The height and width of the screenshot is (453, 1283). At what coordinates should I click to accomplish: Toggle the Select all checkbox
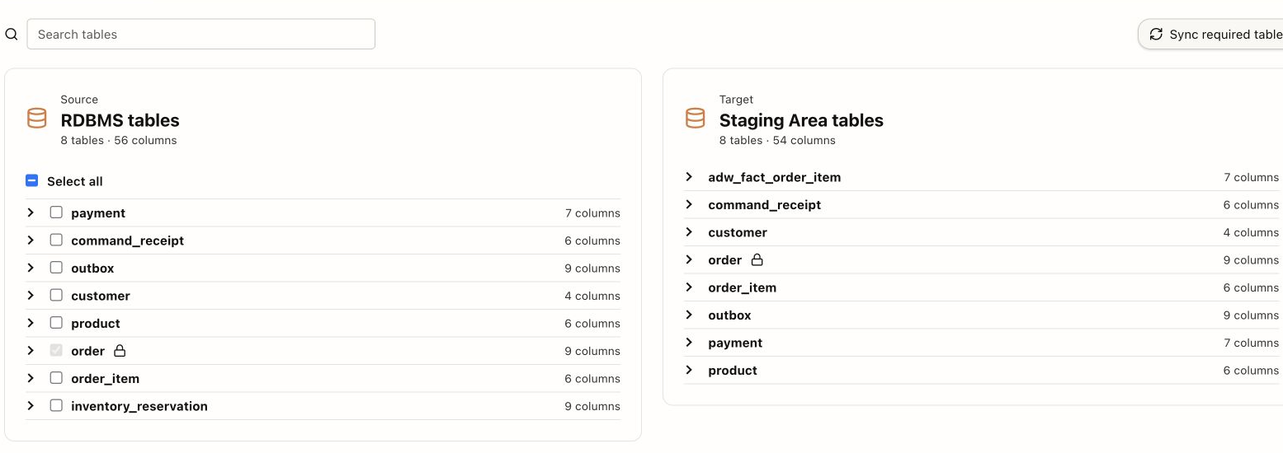[32, 180]
